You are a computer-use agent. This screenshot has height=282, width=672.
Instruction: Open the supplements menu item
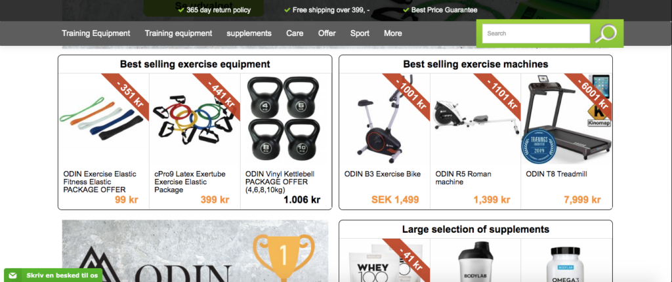249,33
